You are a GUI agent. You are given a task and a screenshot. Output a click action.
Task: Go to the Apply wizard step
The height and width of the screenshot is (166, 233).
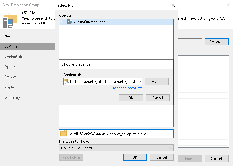coord(9,87)
